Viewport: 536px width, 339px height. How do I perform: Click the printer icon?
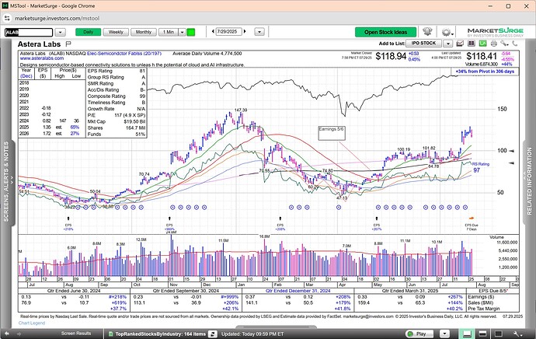click(493, 44)
